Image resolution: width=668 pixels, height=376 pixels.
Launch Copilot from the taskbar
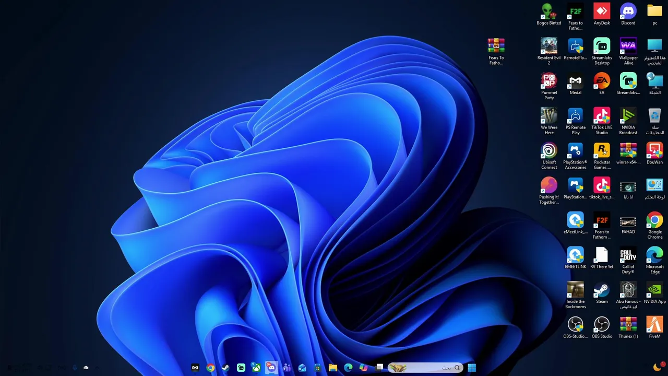[x=364, y=368]
